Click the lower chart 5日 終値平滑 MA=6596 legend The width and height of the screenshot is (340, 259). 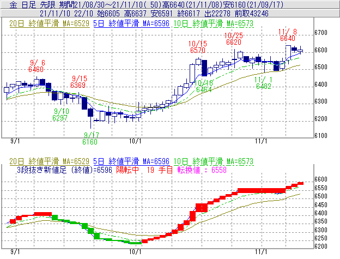(131, 161)
